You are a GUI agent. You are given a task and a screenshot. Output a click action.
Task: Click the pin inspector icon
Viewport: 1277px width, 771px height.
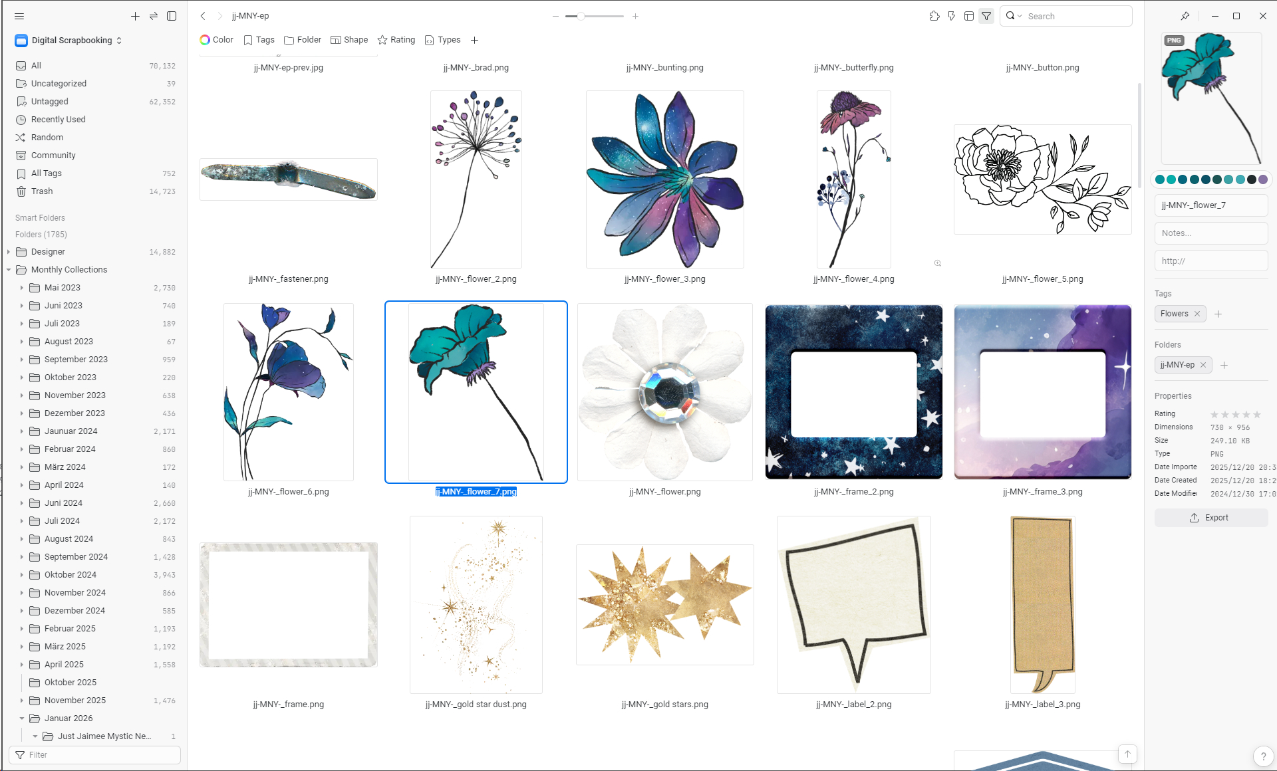[x=1185, y=16]
